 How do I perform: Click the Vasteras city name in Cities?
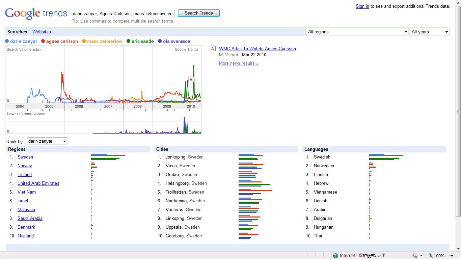174,209
